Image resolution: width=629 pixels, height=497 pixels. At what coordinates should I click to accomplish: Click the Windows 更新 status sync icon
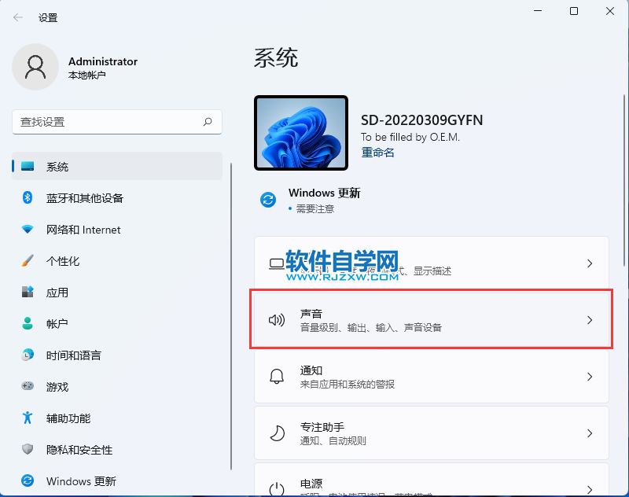(x=268, y=200)
